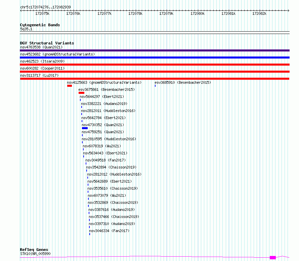Open the nsv3382221 (Audano2019) label
299x261 pixels.
(104, 104)
